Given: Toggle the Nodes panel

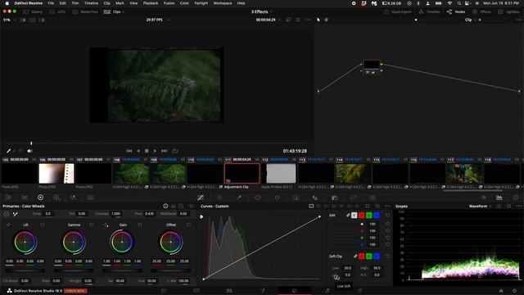Looking at the screenshot, I should [x=456, y=11].
